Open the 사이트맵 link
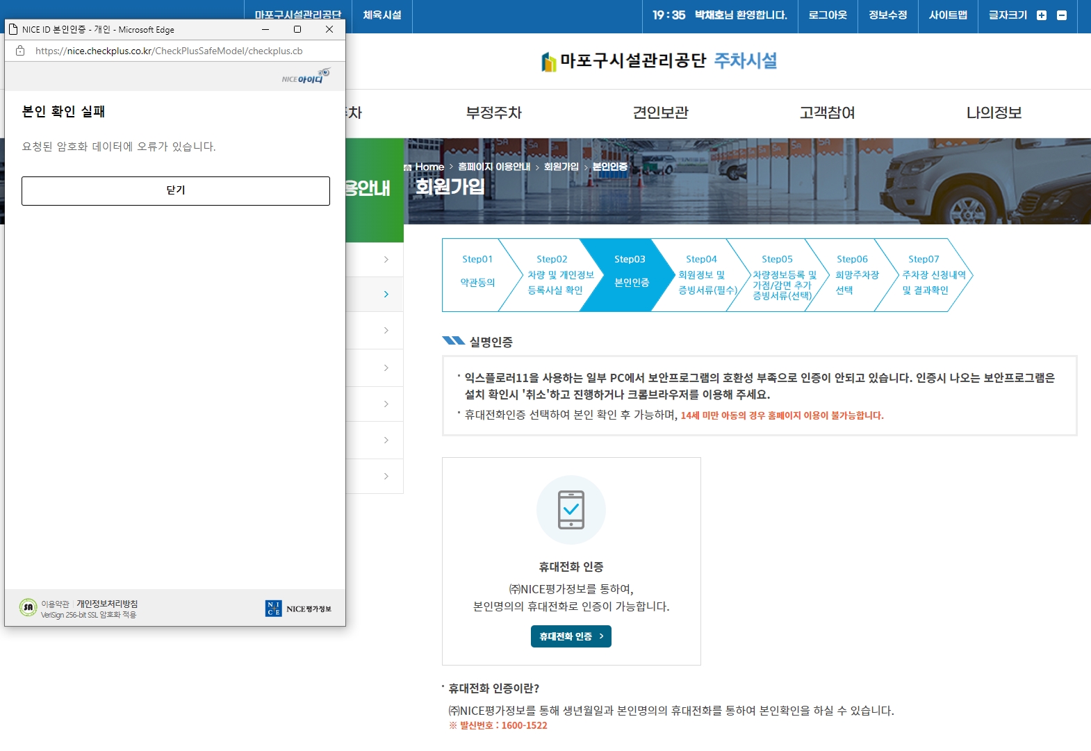The width and height of the screenshot is (1091, 751). 947,15
